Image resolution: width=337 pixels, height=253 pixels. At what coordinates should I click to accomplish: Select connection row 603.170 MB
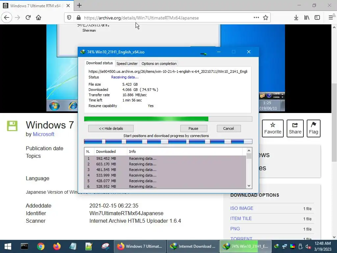point(165,164)
